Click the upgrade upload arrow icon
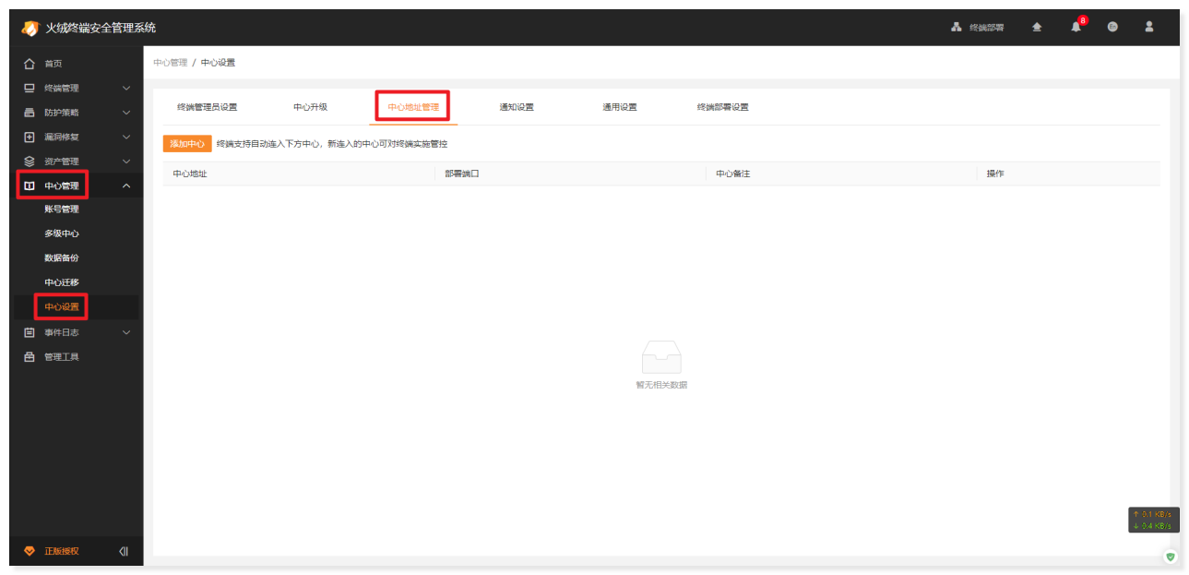Screen dimensions: 1189x575 pos(1035,27)
